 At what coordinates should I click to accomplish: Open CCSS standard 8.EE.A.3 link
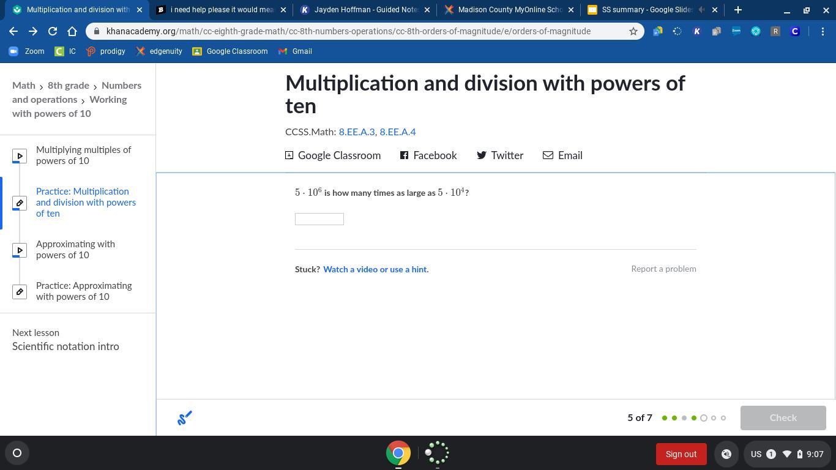pyautogui.click(x=357, y=132)
